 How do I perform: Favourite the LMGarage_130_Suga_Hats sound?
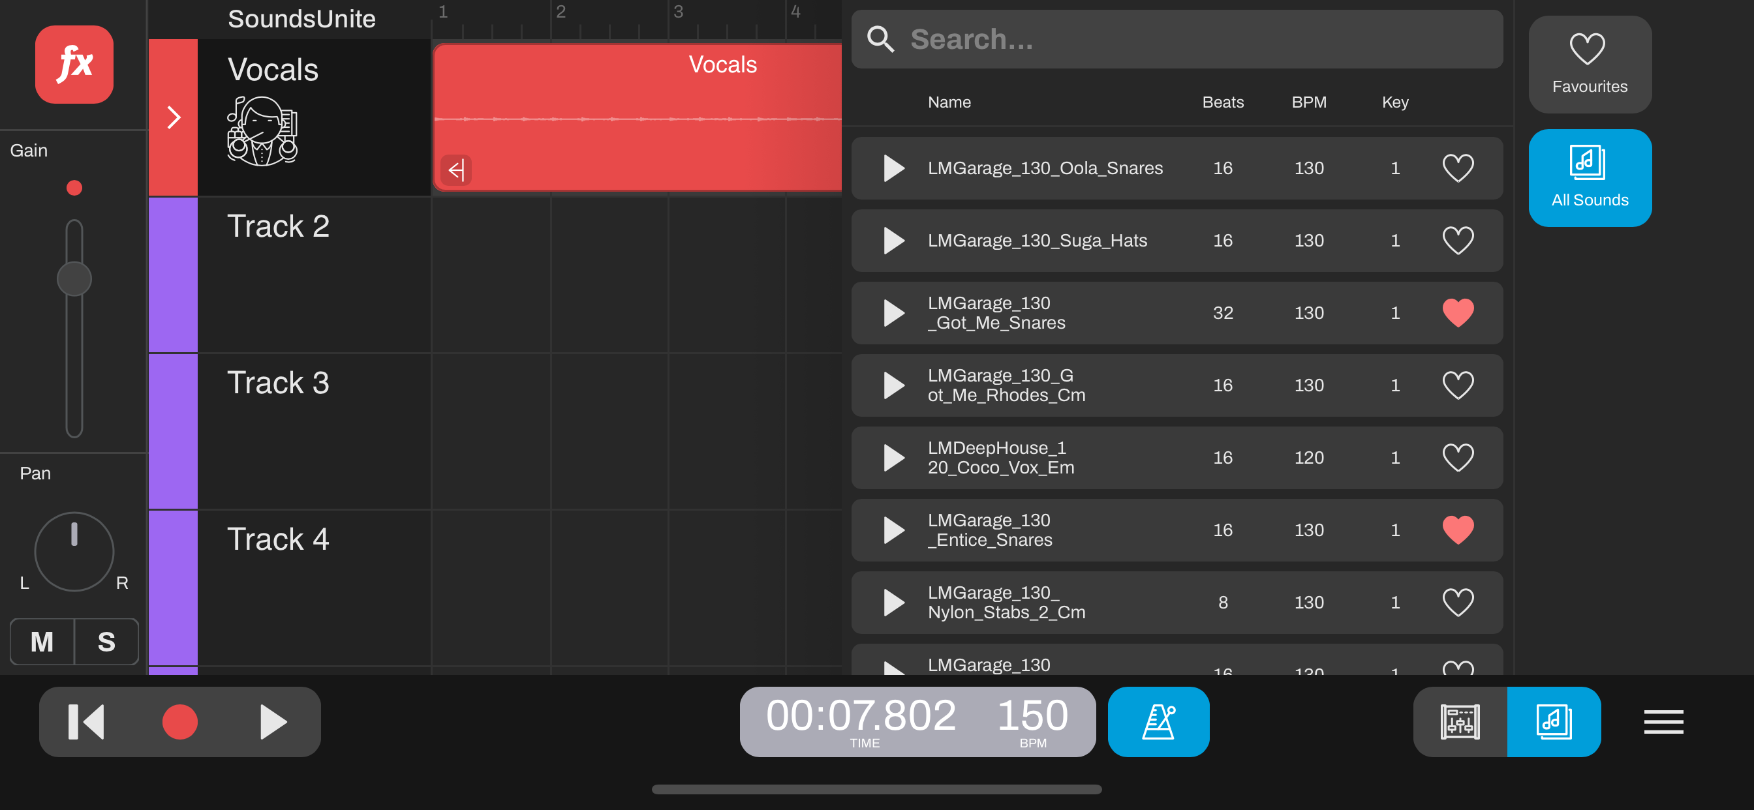point(1458,240)
